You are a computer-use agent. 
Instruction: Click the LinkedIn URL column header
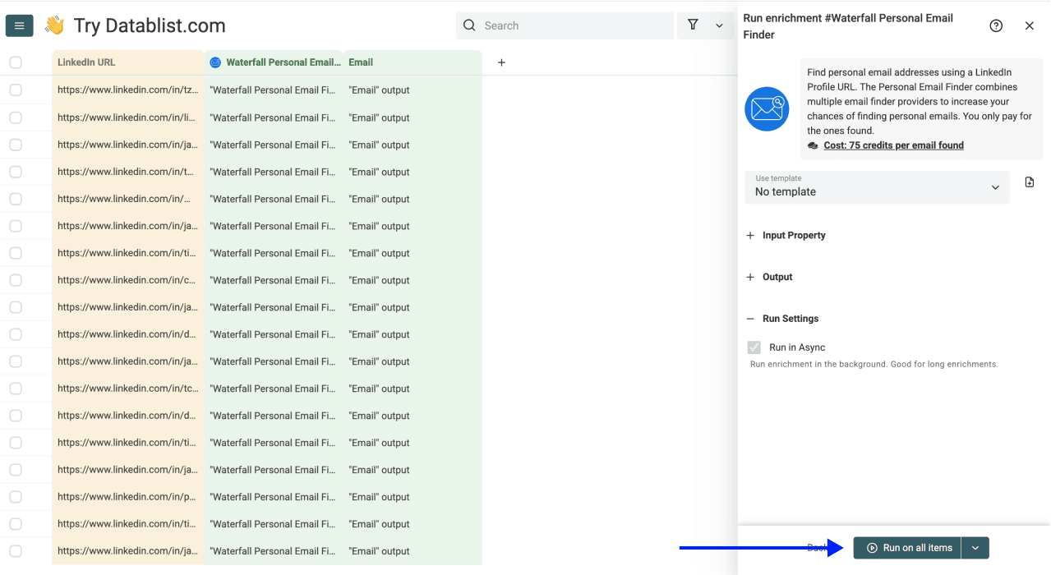pyautogui.click(x=85, y=62)
